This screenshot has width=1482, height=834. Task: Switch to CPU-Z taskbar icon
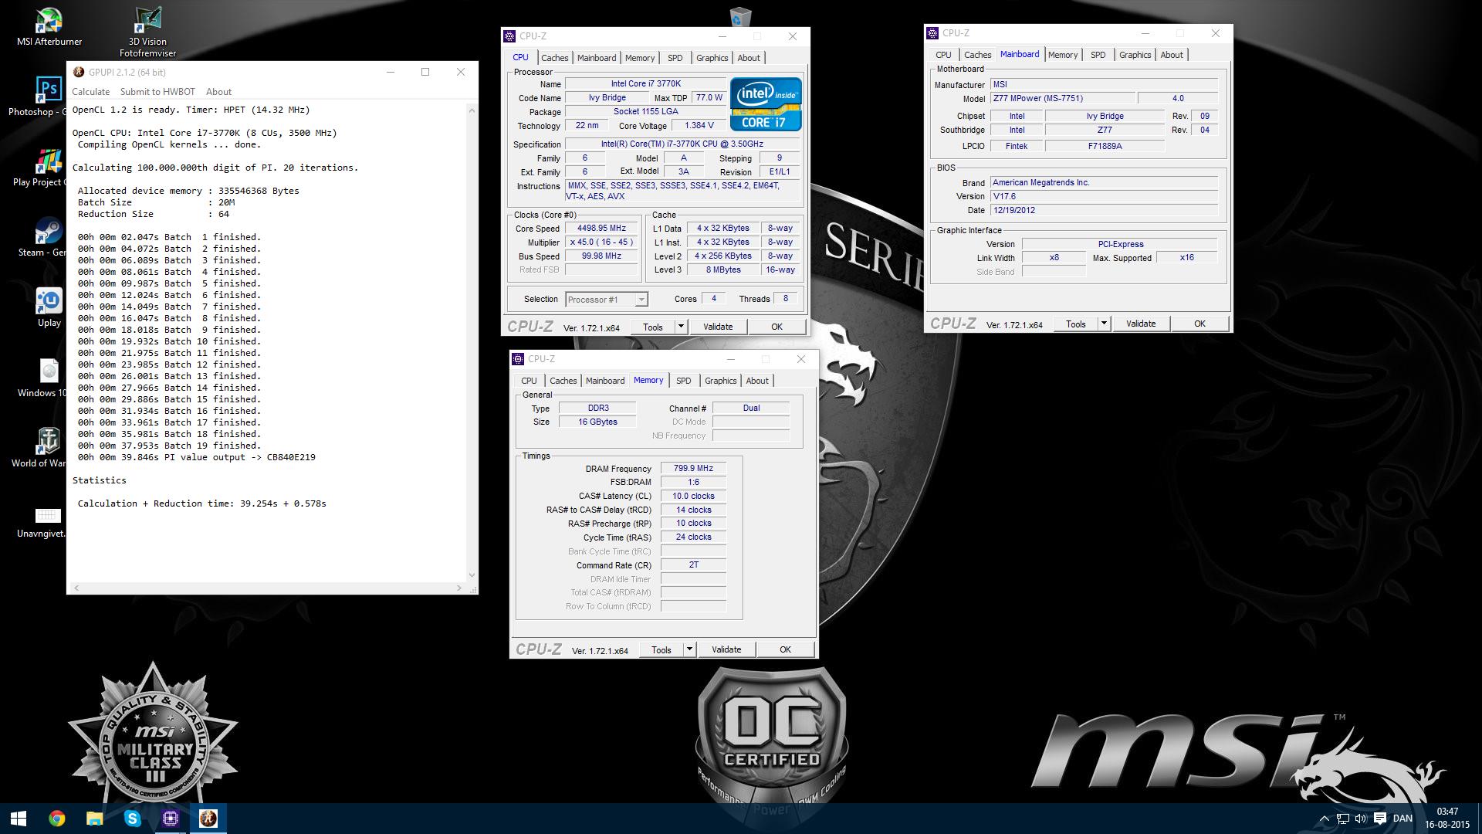point(171,818)
